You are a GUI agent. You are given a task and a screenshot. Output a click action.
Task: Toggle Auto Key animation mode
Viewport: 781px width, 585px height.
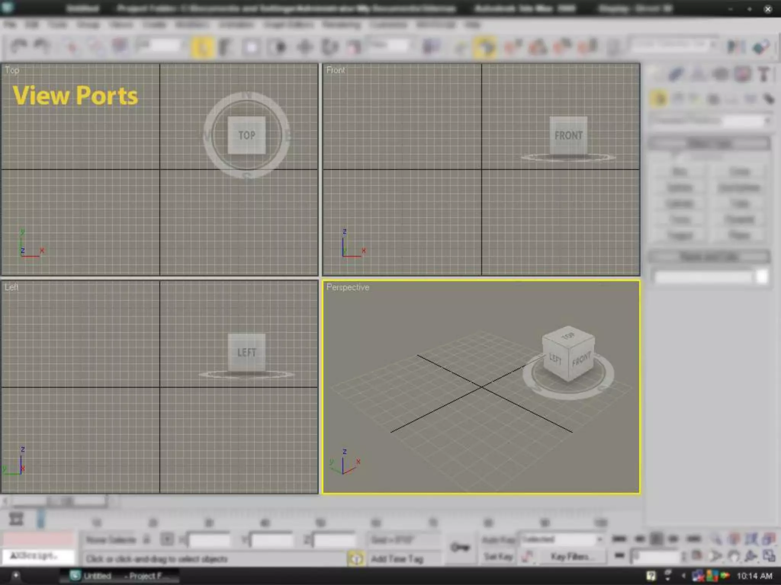tap(498, 540)
